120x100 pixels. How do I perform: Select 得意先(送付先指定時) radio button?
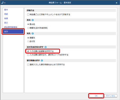(x=28, y=28)
